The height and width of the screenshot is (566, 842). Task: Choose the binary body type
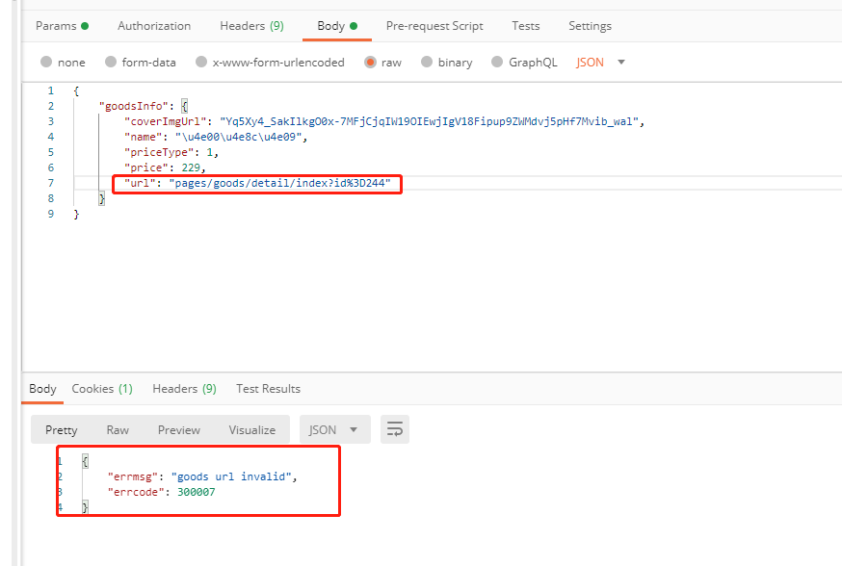447,63
